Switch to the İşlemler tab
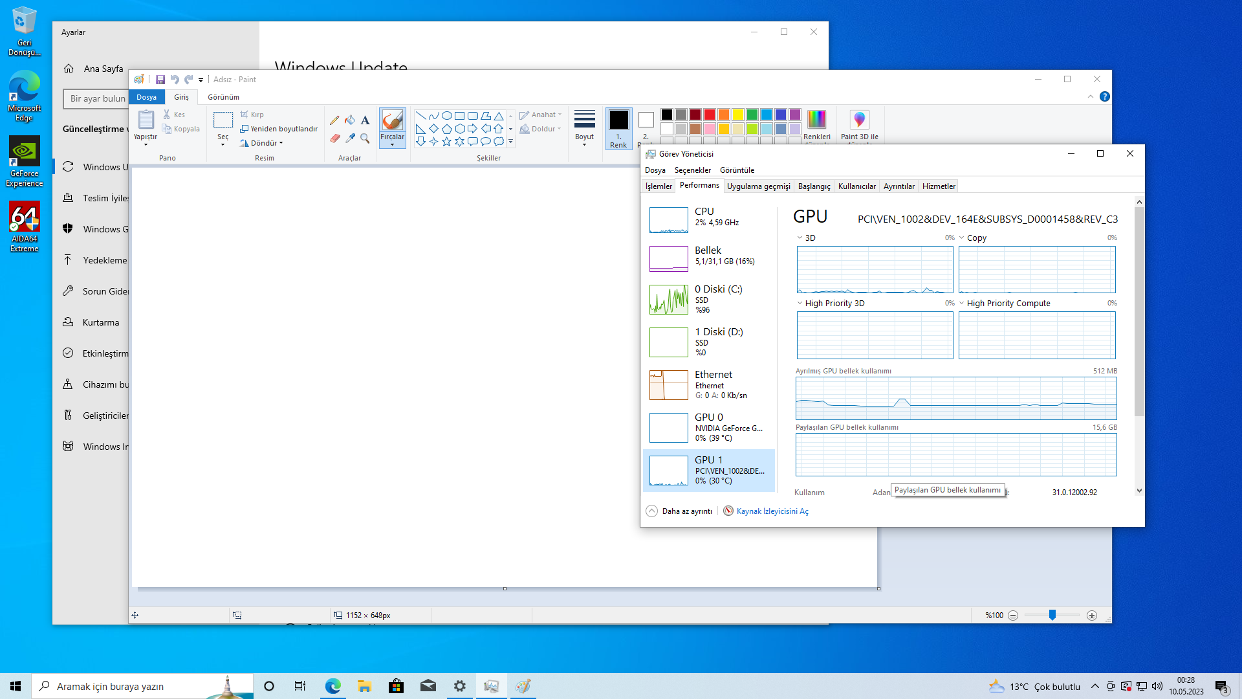The image size is (1242, 699). pyautogui.click(x=659, y=186)
